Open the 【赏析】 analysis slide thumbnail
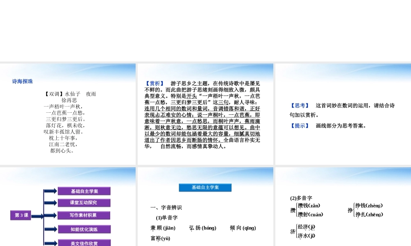This screenshot has width=411, height=246. [205, 114]
